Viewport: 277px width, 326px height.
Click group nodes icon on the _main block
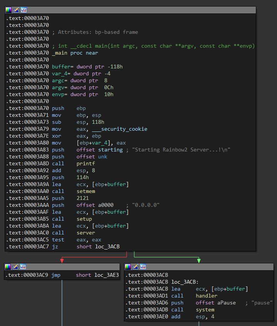pos(24,10)
